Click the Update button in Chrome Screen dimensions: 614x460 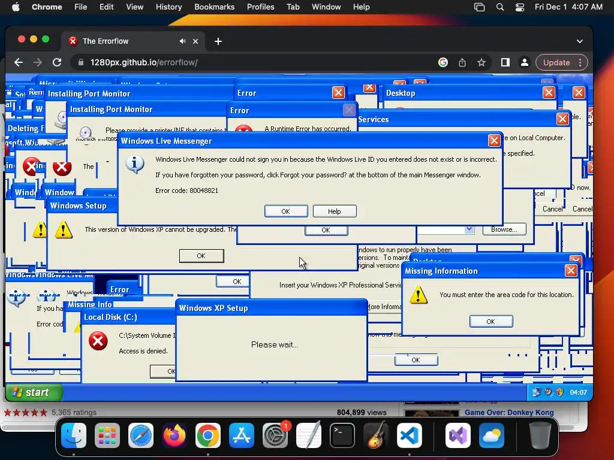pyautogui.click(x=556, y=62)
